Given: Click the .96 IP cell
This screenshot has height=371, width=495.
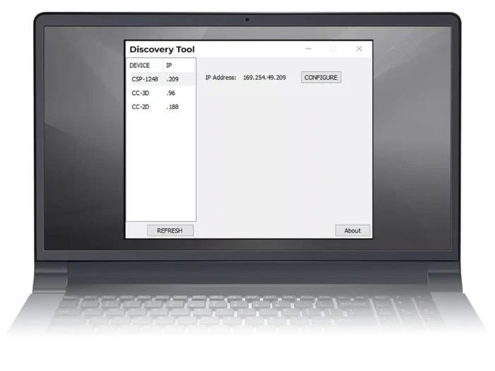Looking at the screenshot, I should [x=171, y=93].
